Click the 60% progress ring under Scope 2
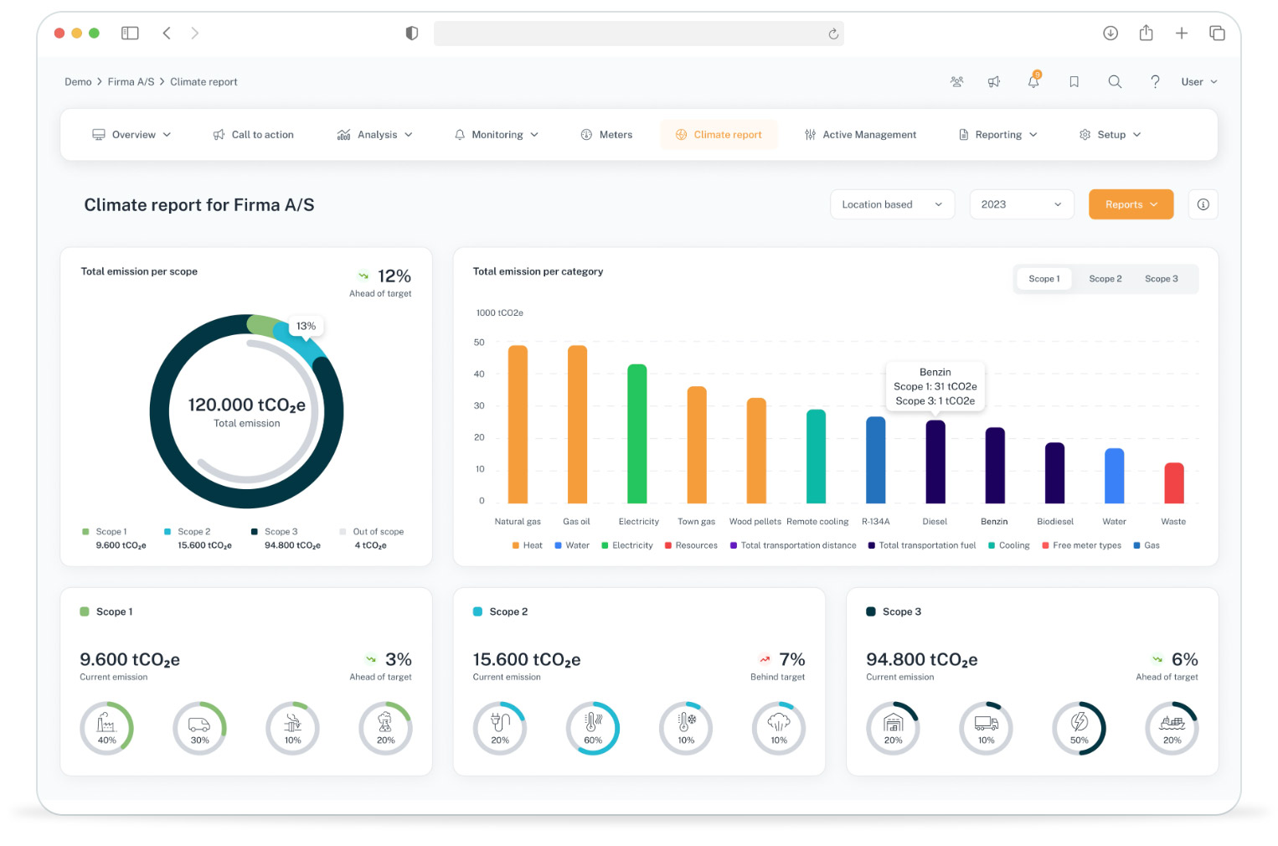Image resolution: width=1278 pixels, height=846 pixels. [x=593, y=728]
